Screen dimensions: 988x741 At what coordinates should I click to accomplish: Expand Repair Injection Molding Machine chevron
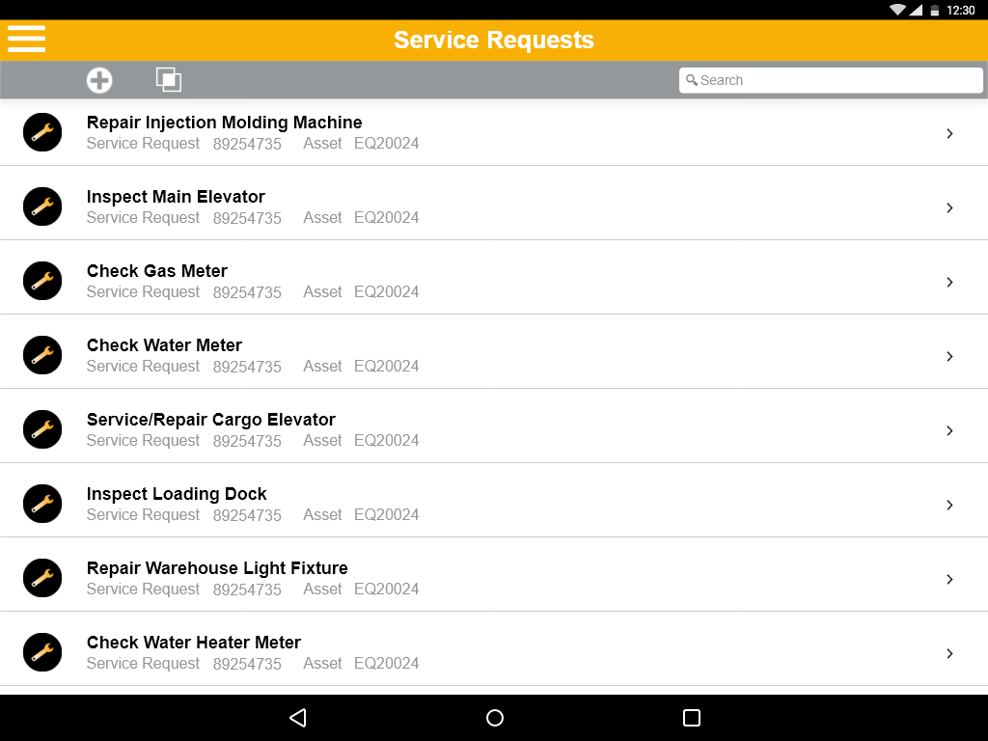tap(949, 133)
